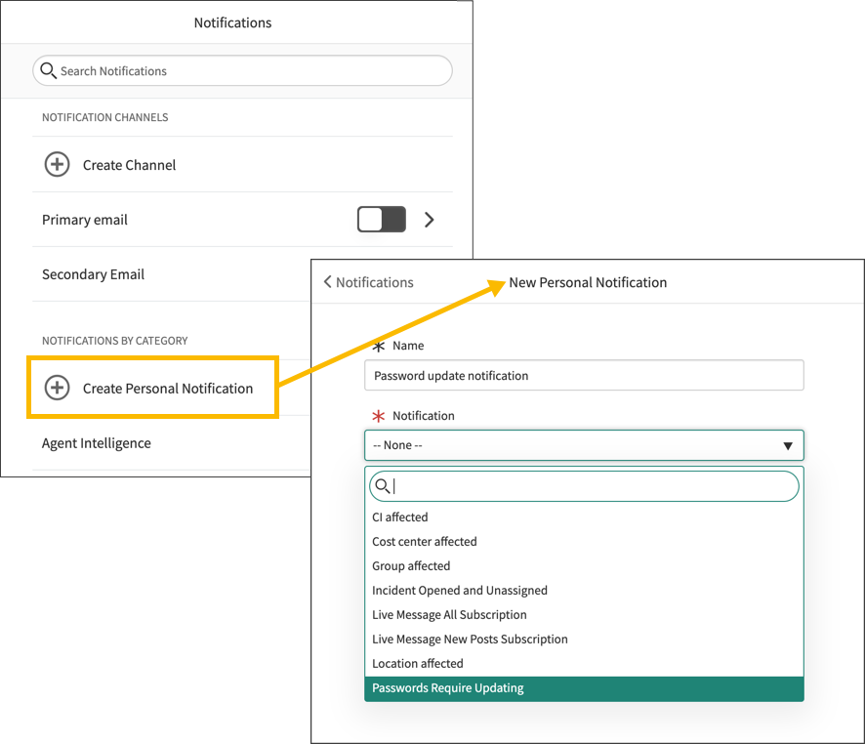
Task: Open Secondary Email settings
Action: [x=93, y=274]
